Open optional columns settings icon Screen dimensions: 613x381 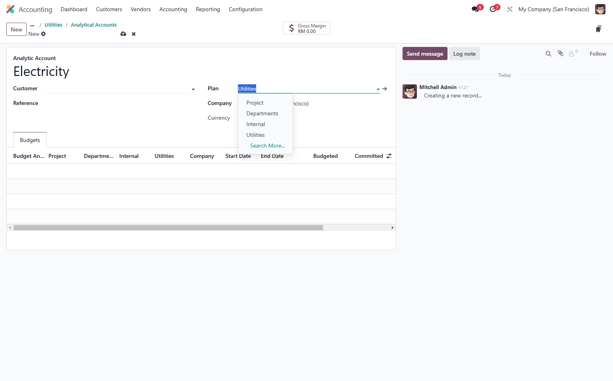click(x=389, y=156)
